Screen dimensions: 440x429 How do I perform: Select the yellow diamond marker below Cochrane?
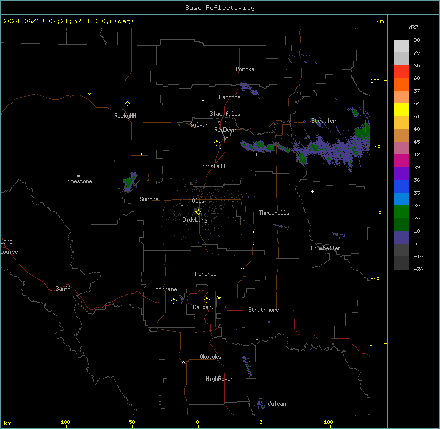coord(174,301)
